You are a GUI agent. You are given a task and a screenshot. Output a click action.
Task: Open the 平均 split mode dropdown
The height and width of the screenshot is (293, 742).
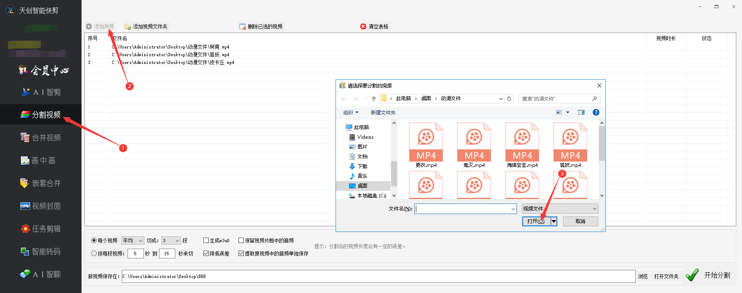[x=133, y=241]
